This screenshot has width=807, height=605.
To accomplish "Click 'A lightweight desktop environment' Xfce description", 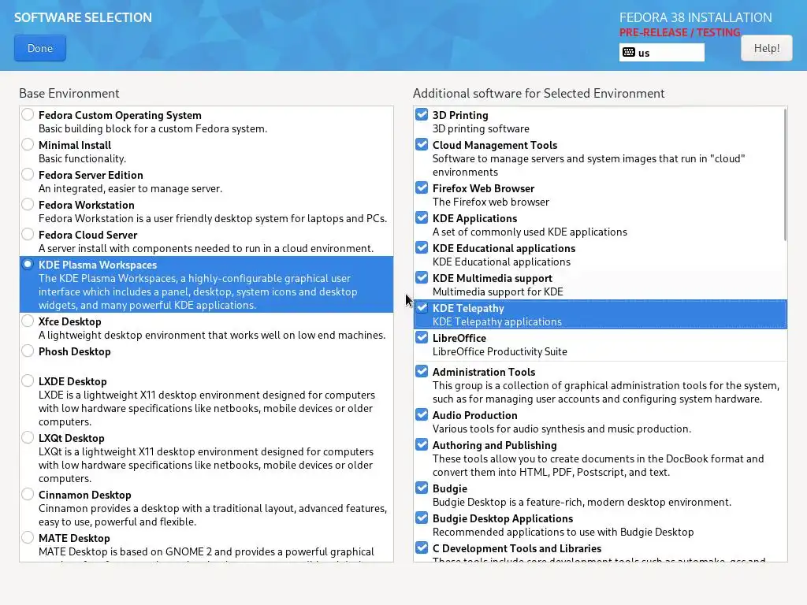I will click(x=212, y=335).
